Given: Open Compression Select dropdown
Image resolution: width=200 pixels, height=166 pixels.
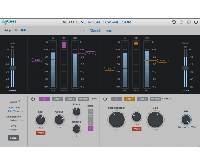Looking at the screenshot, I should [22, 120].
